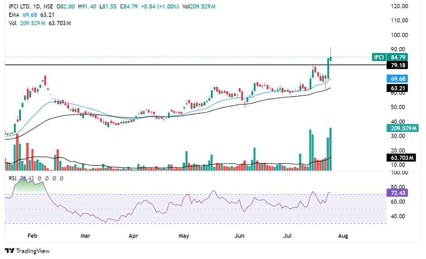Select the black horizontal resistance line

pos(181,65)
